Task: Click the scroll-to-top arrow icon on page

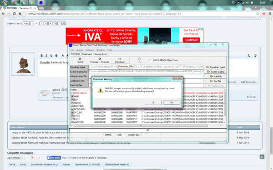Action: pyautogui.click(x=262, y=157)
